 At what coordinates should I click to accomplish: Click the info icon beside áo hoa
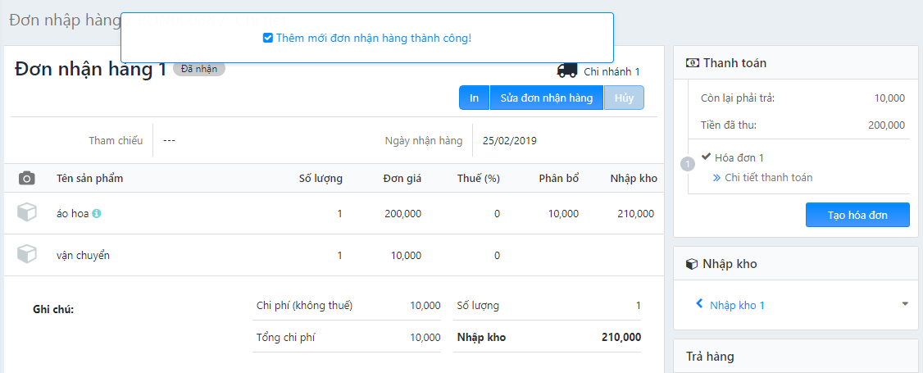[97, 214]
